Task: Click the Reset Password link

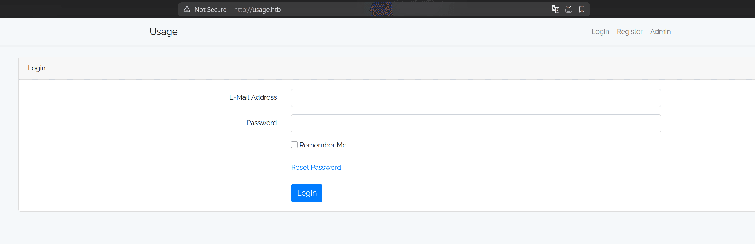Action: 316,167
